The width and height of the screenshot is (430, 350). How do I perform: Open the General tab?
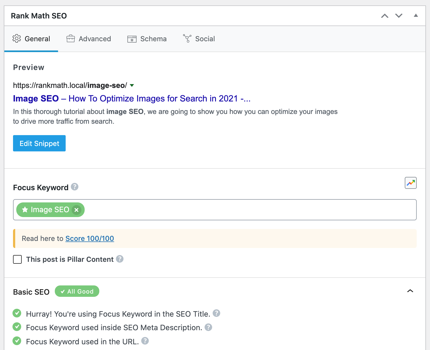(x=31, y=39)
